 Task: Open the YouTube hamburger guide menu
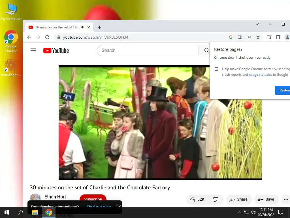tap(33, 51)
